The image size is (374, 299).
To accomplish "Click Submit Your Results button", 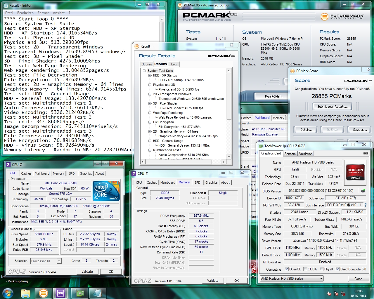I will tap(333, 107).
